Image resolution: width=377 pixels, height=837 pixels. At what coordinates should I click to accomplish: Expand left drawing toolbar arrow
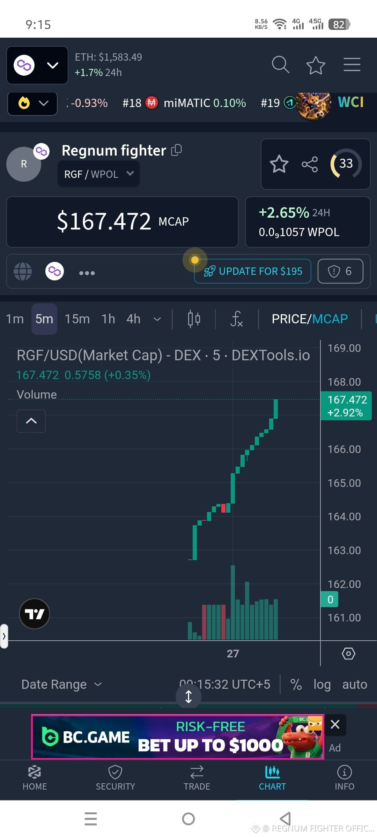[4, 636]
